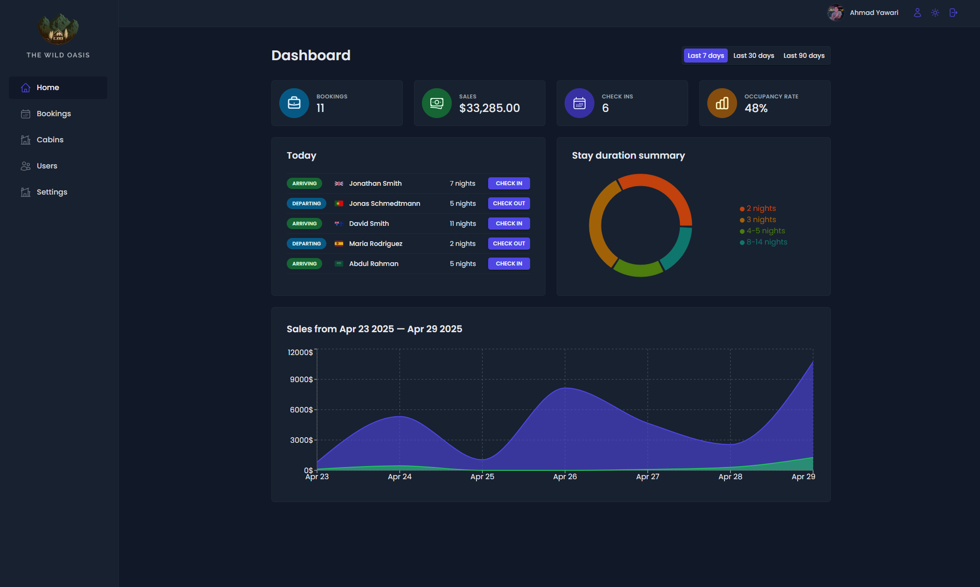Check in Abdul Rahman
Image resolution: width=980 pixels, height=587 pixels.
click(509, 263)
